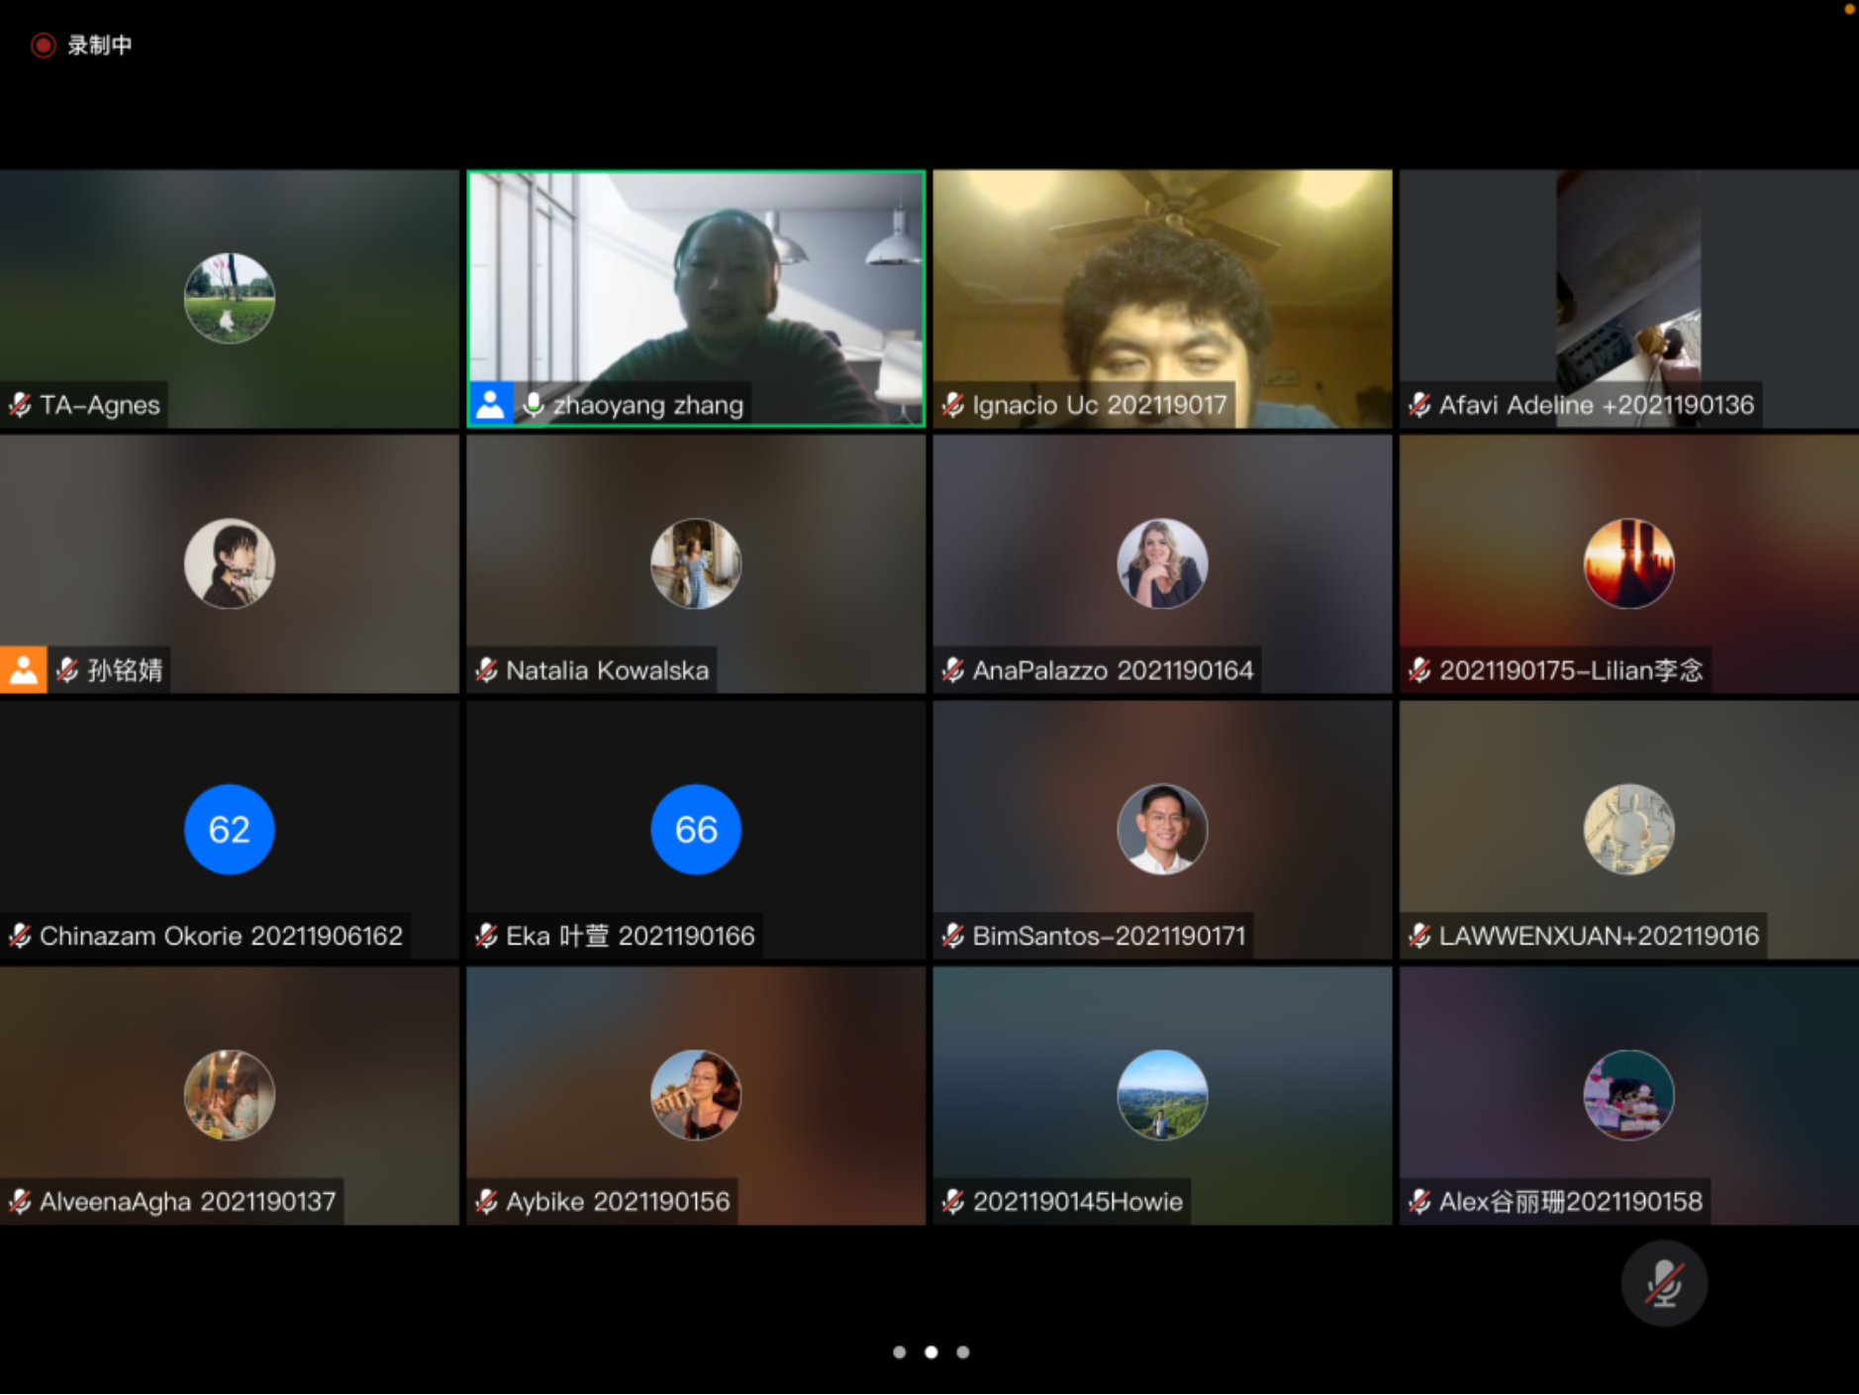Click muted mic icon beside AnaPalazzo 2021190164
The height and width of the screenshot is (1395, 1859).
point(952,670)
